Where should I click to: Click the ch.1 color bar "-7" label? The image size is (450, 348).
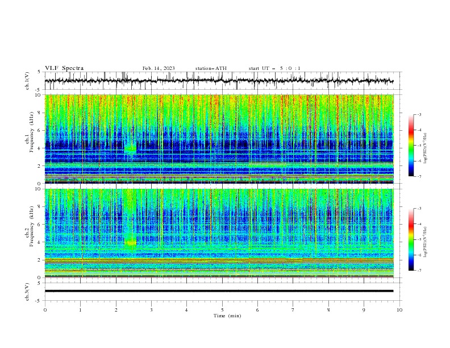419,176
